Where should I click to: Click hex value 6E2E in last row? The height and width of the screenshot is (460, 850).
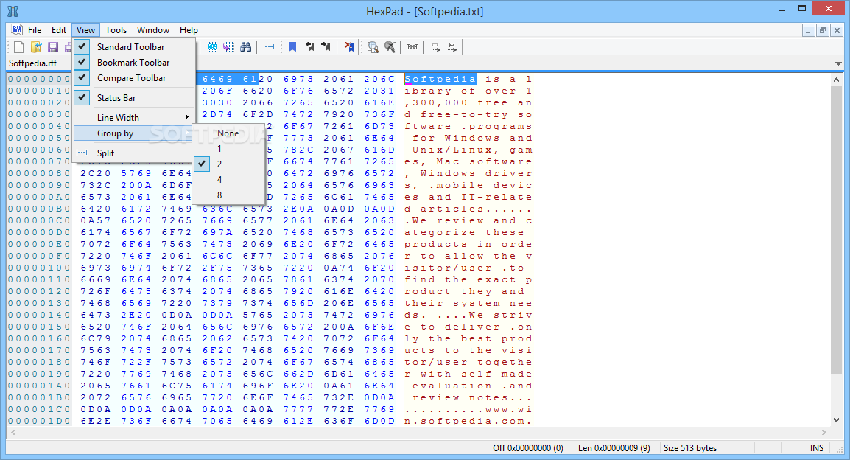[x=96, y=421]
